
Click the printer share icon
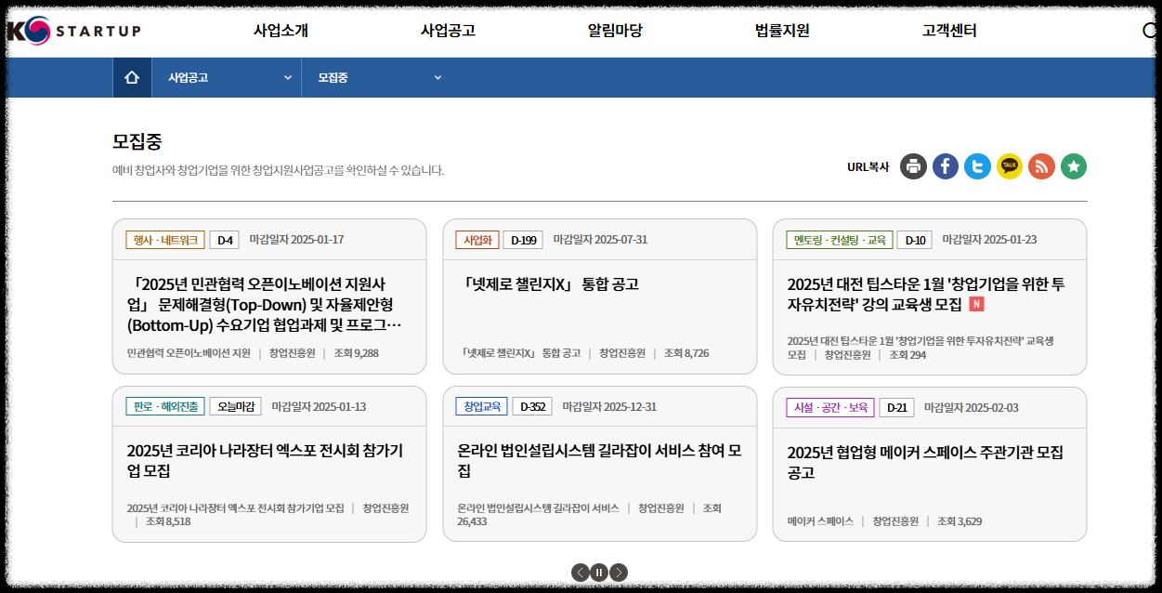(x=912, y=165)
